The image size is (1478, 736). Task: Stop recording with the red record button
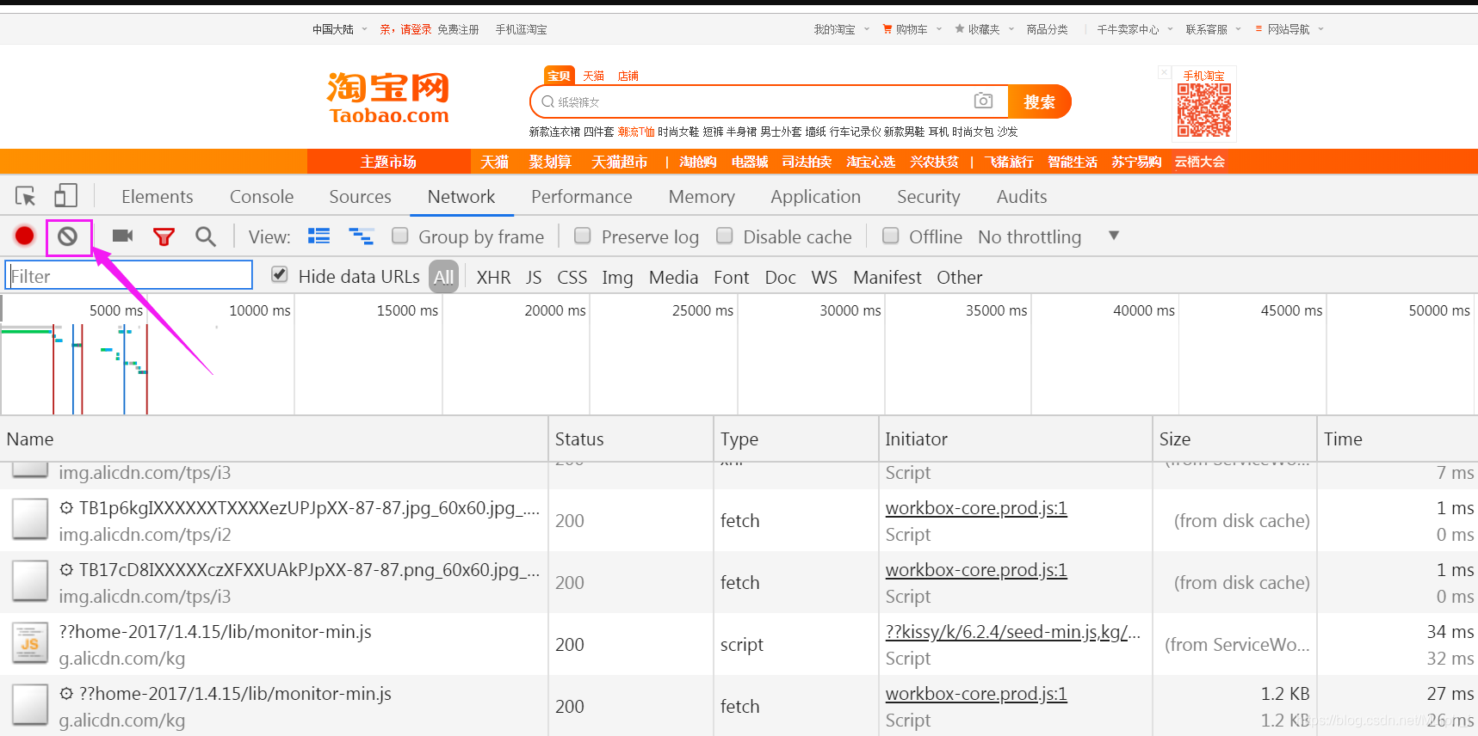point(24,236)
